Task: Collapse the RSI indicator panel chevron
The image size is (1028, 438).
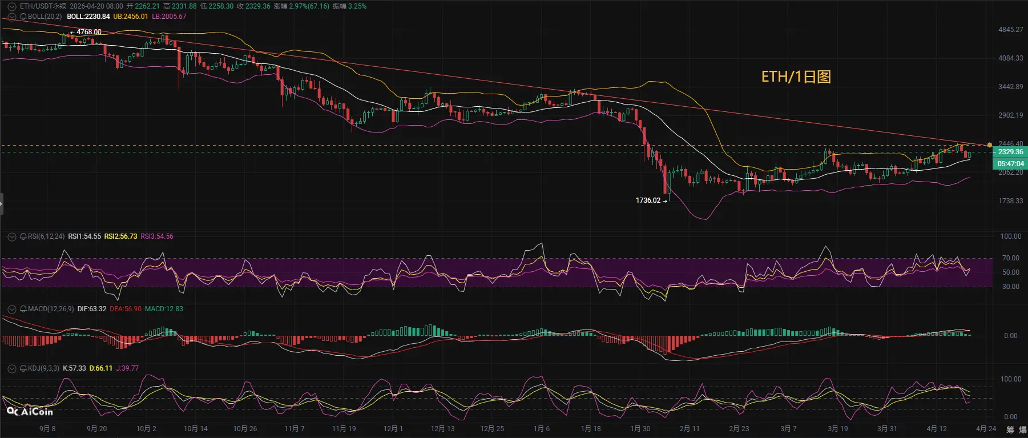Action: [x=11, y=236]
